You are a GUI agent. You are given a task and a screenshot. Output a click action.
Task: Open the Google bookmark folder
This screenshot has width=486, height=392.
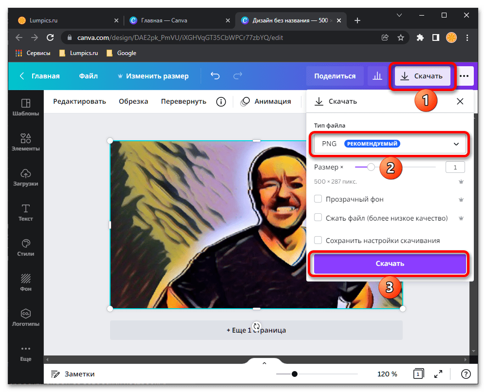pyautogui.click(x=122, y=53)
